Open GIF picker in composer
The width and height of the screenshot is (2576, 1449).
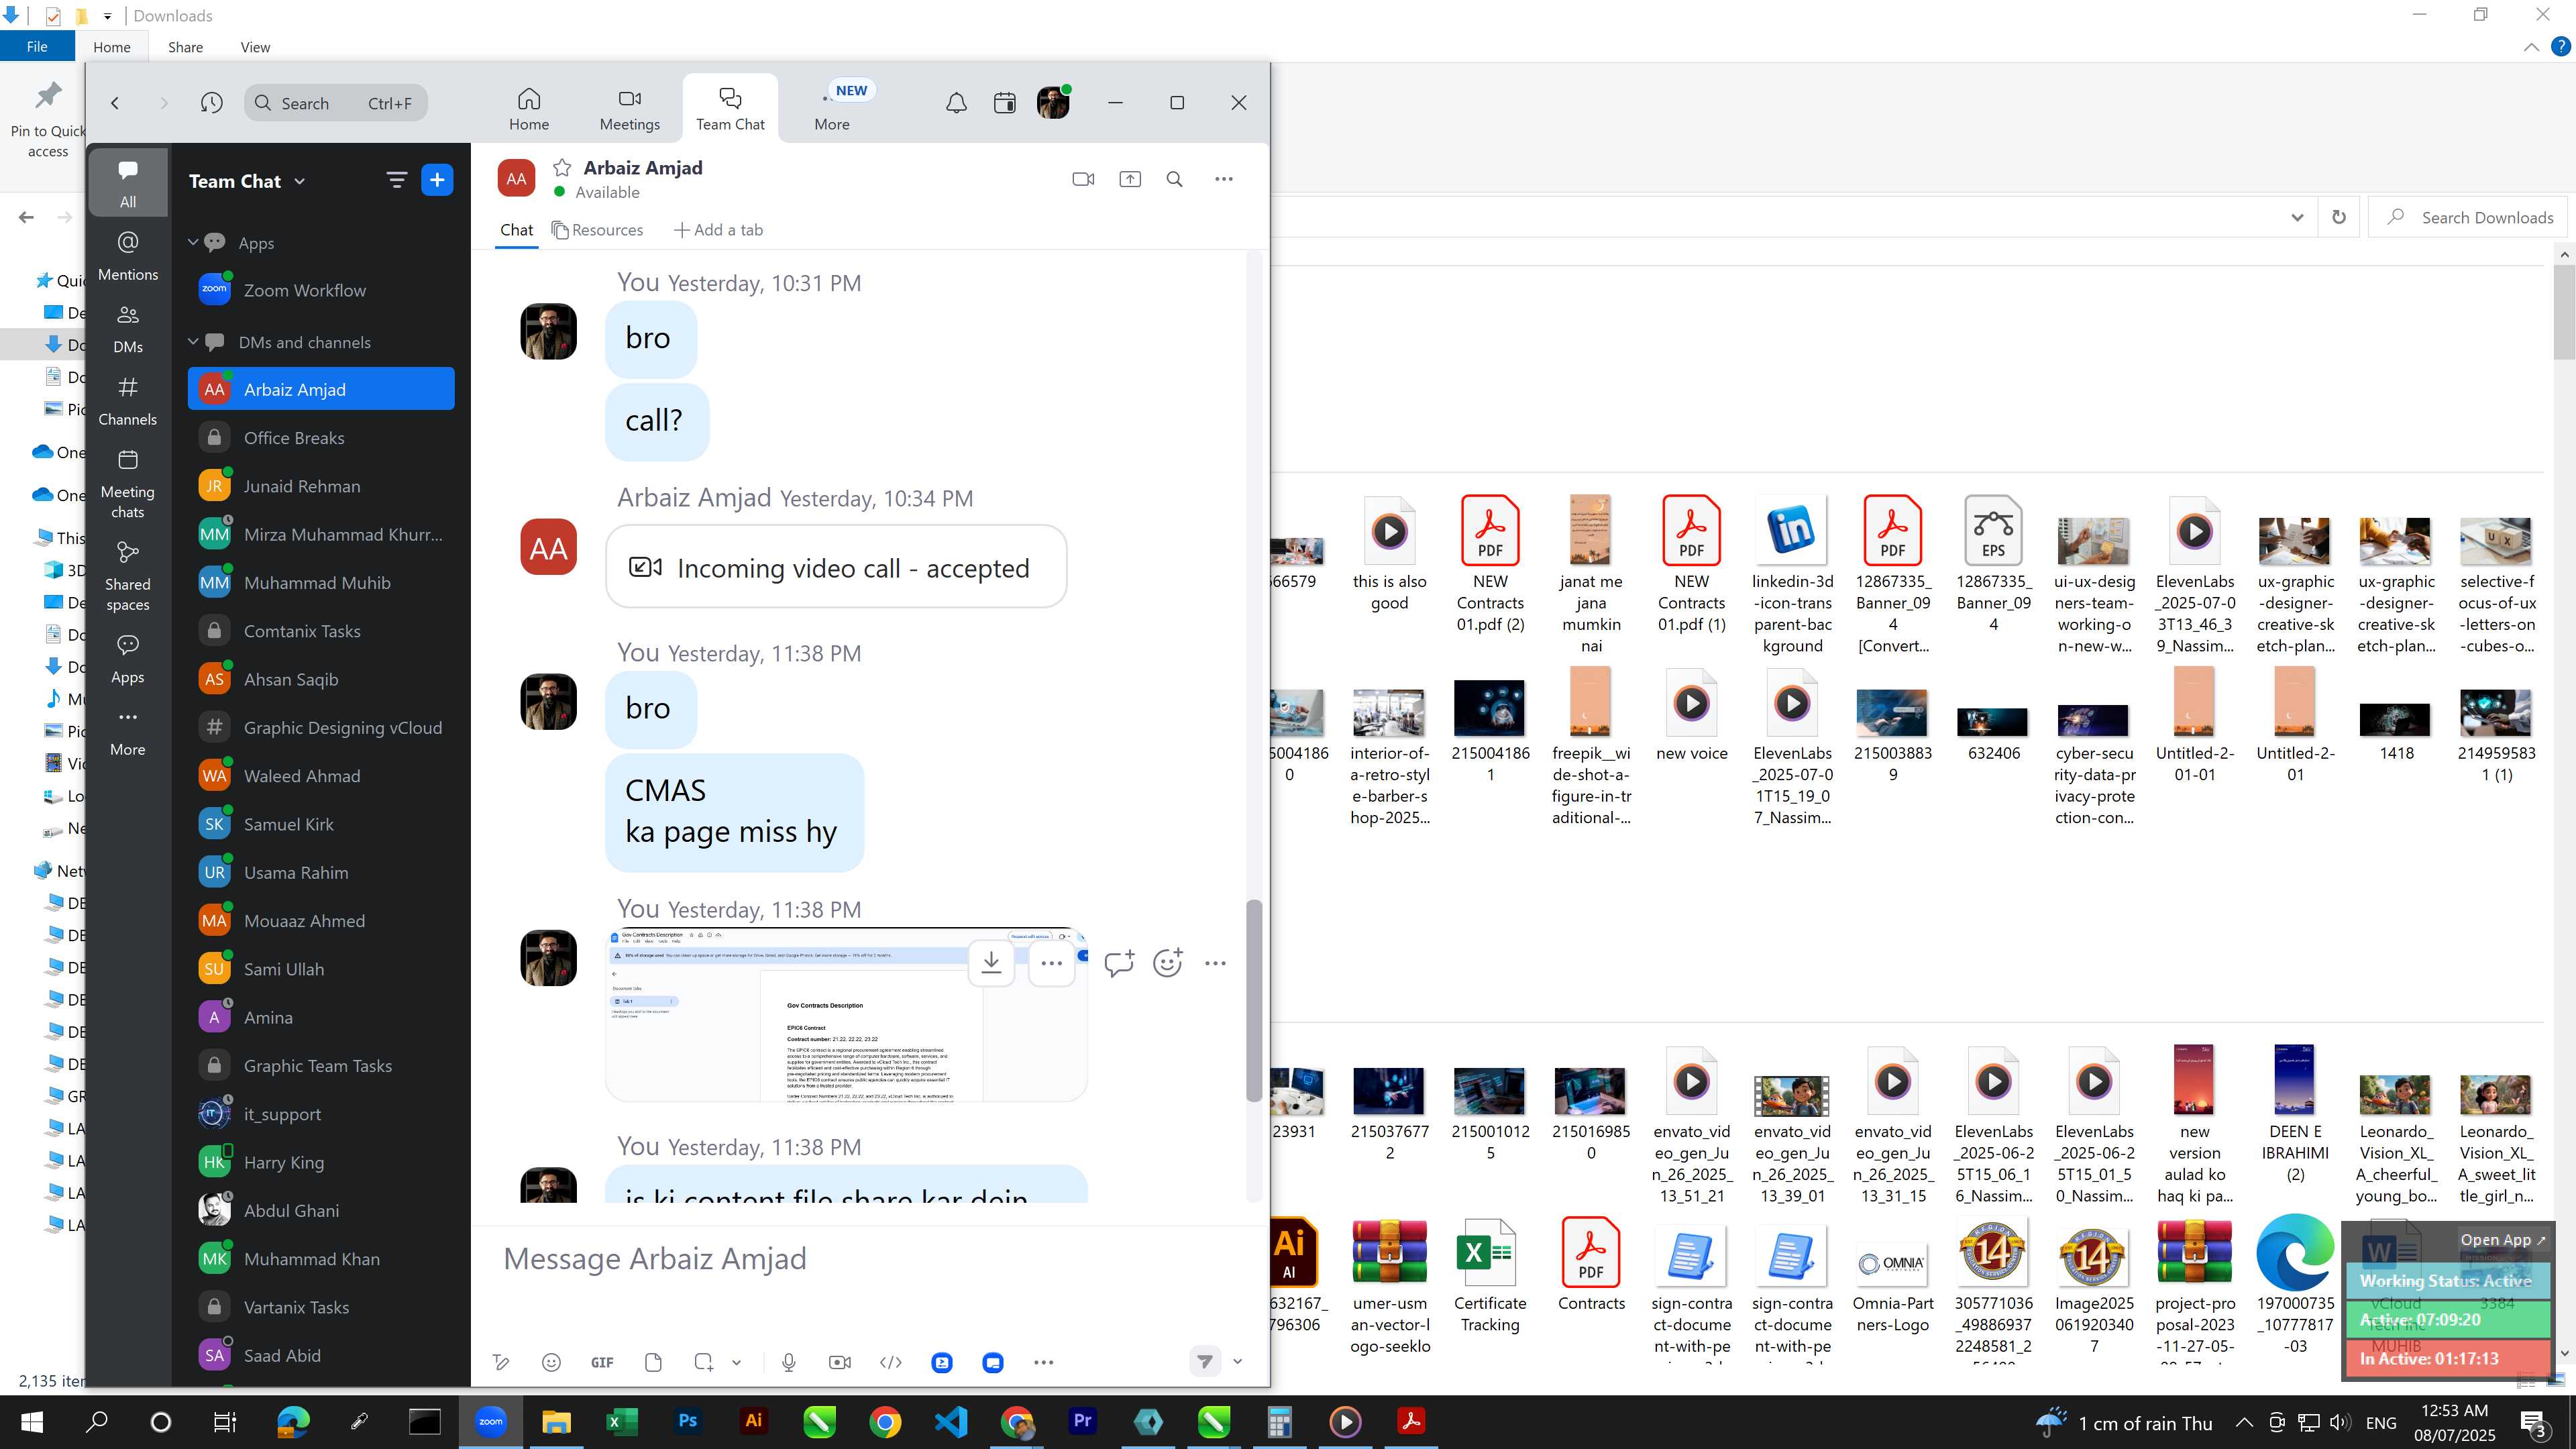(x=602, y=1362)
